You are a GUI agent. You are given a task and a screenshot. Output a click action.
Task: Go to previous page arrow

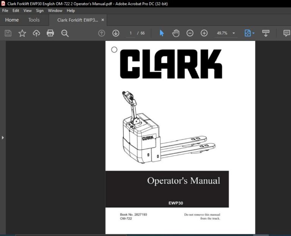(102, 33)
